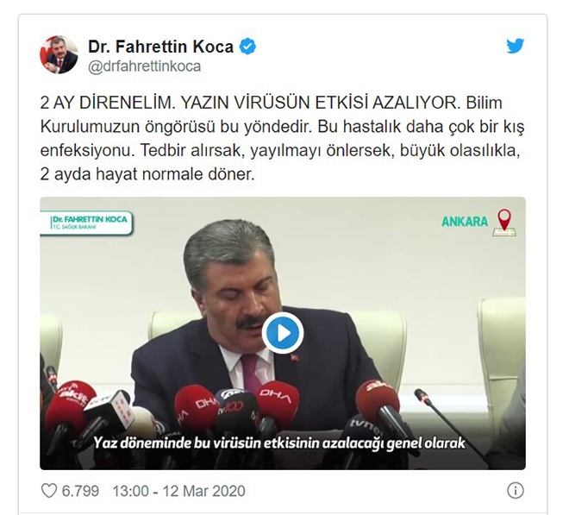Click the Dr. Fahrettin Koca display name
This screenshot has height=515, width=569.
coord(160,47)
